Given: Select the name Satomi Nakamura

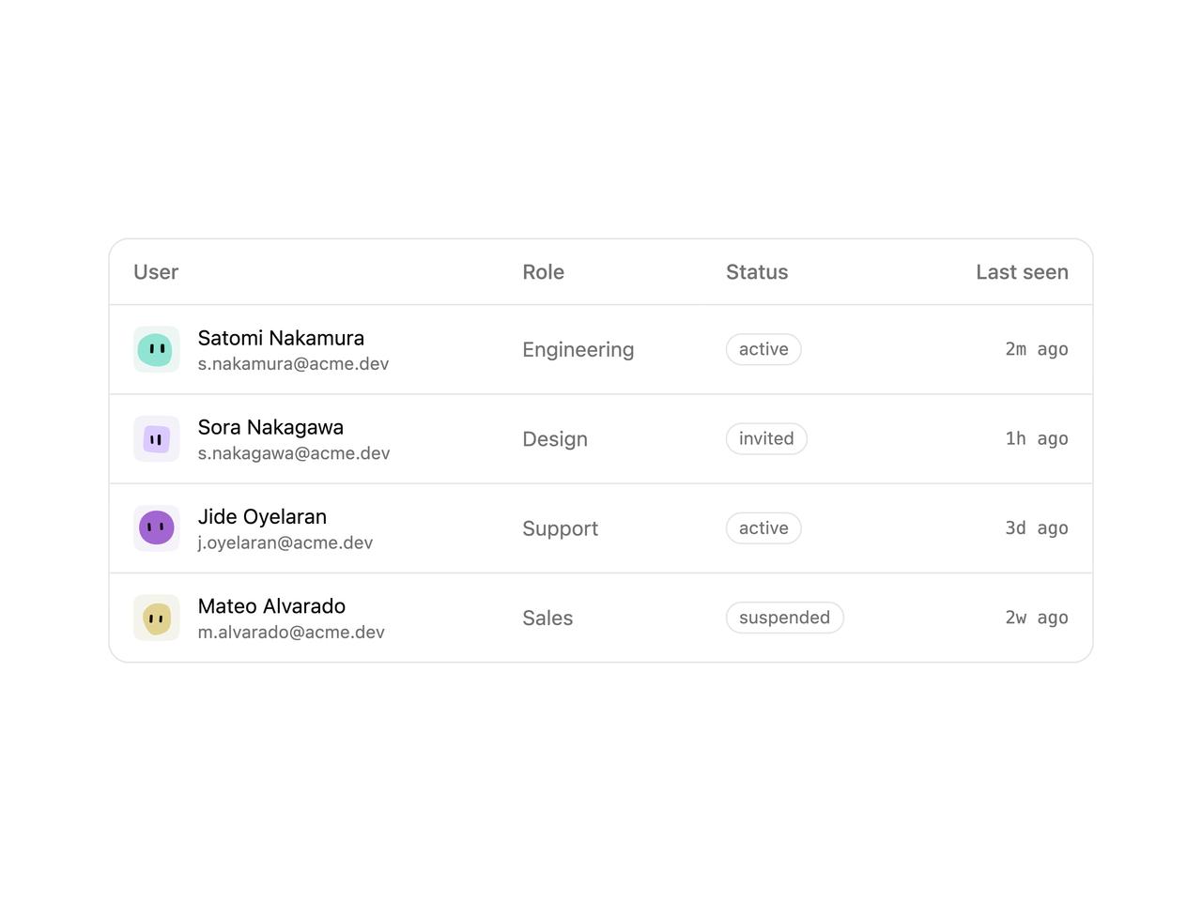Looking at the screenshot, I should point(281,338).
